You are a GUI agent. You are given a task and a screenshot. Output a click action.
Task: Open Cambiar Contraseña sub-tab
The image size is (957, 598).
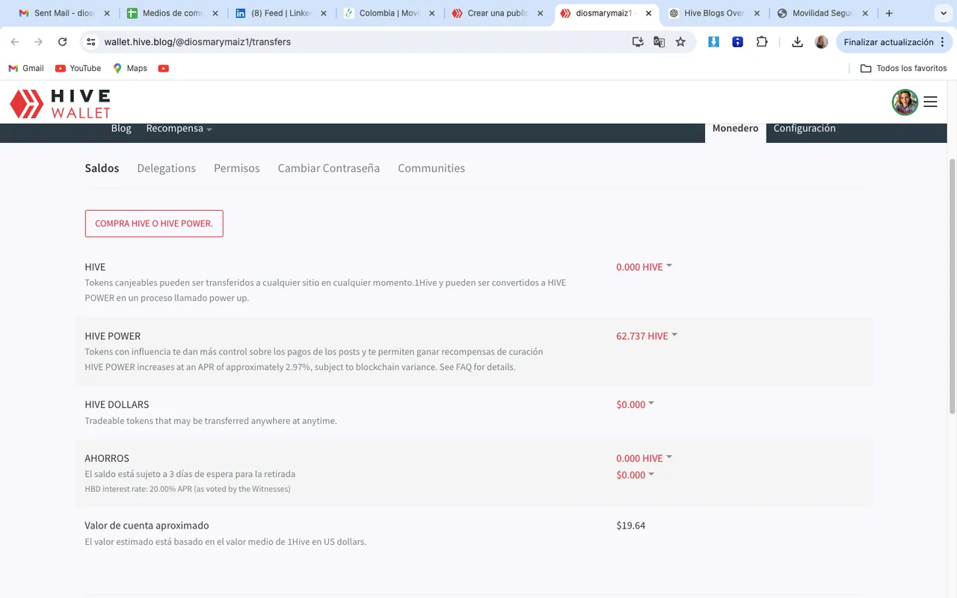pyautogui.click(x=328, y=168)
